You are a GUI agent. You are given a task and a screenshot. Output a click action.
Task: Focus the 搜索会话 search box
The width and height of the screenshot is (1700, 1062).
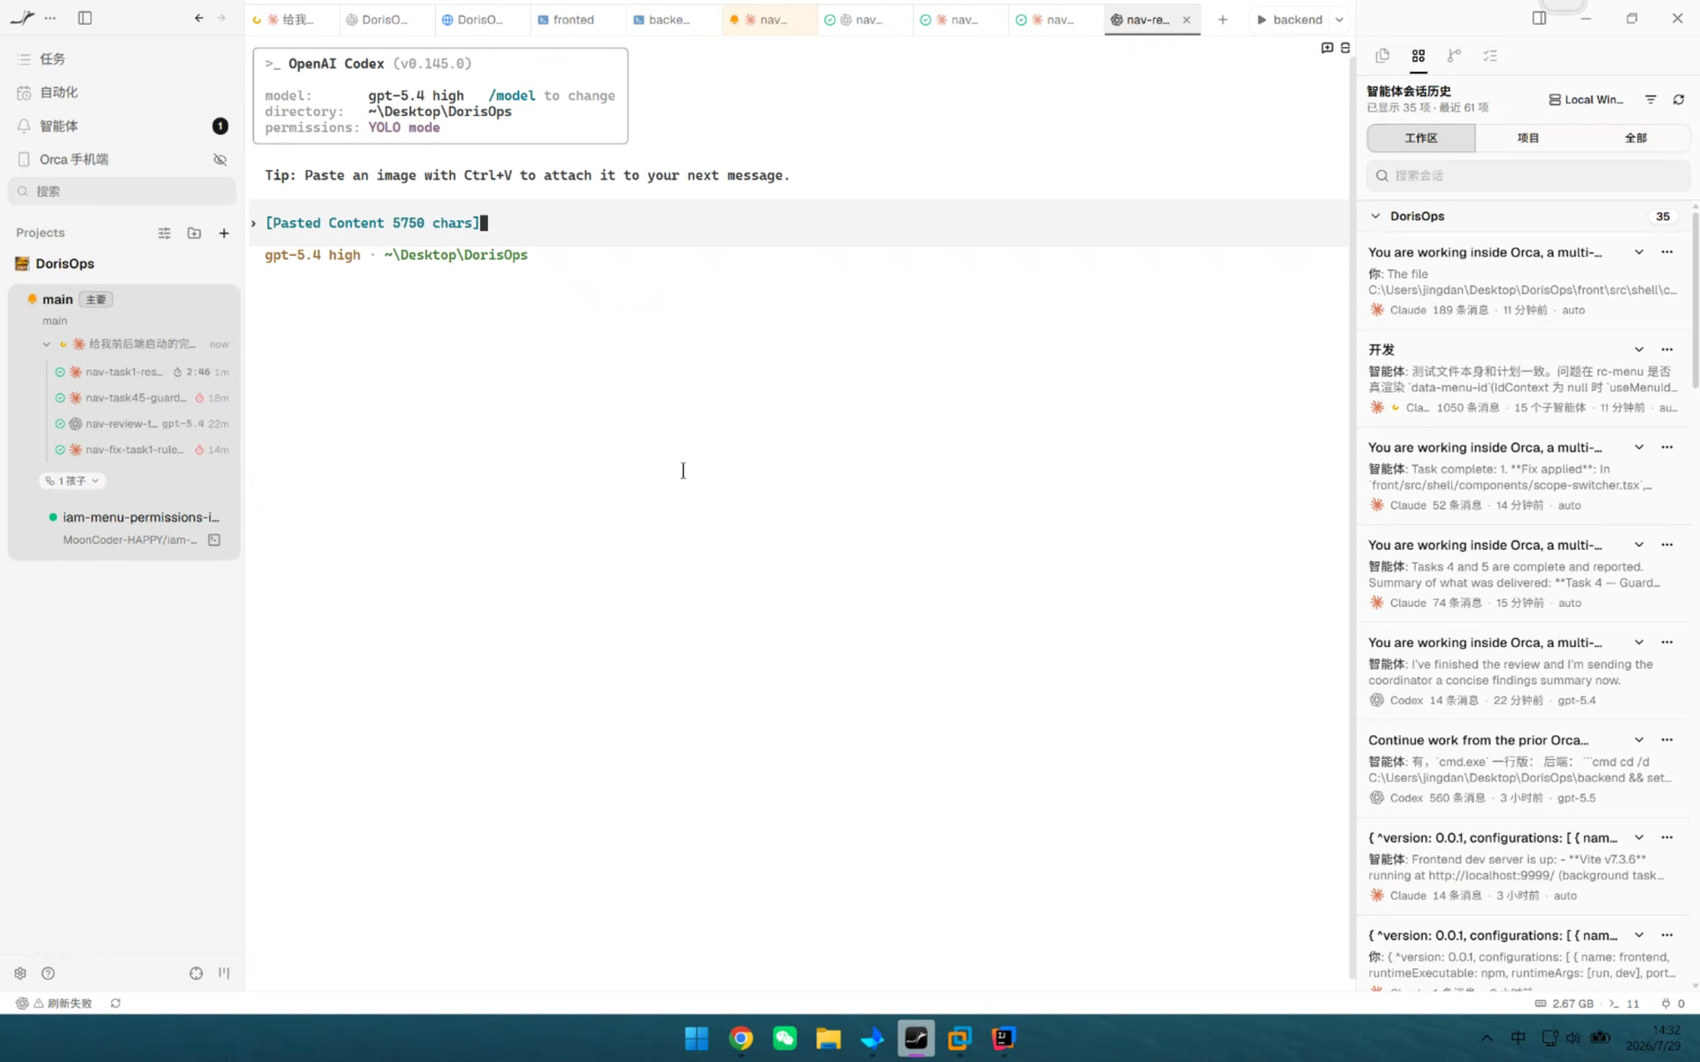coord(1528,175)
